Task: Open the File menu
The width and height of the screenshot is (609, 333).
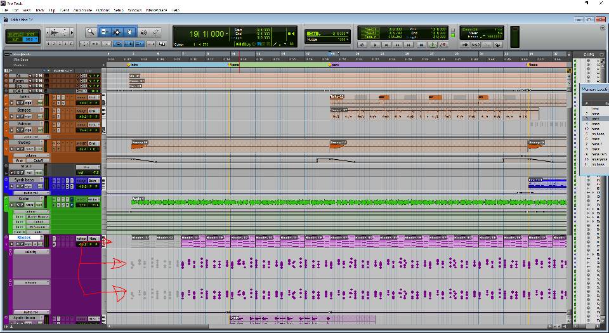Action: (x=6, y=10)
